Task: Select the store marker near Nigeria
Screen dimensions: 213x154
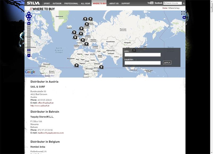Action: click(76, 65)
